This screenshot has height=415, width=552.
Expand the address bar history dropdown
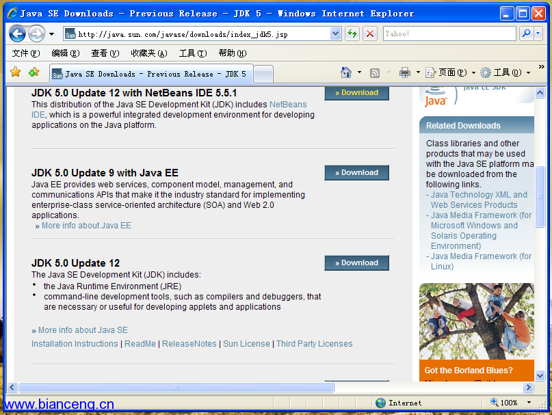pos(335,34)
